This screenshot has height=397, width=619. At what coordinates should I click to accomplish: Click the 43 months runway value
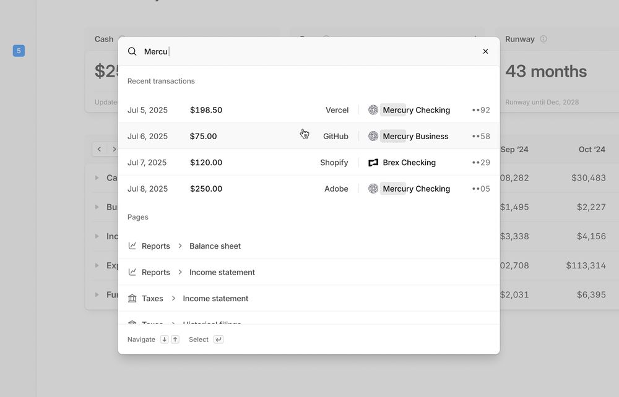coord(546,71)
